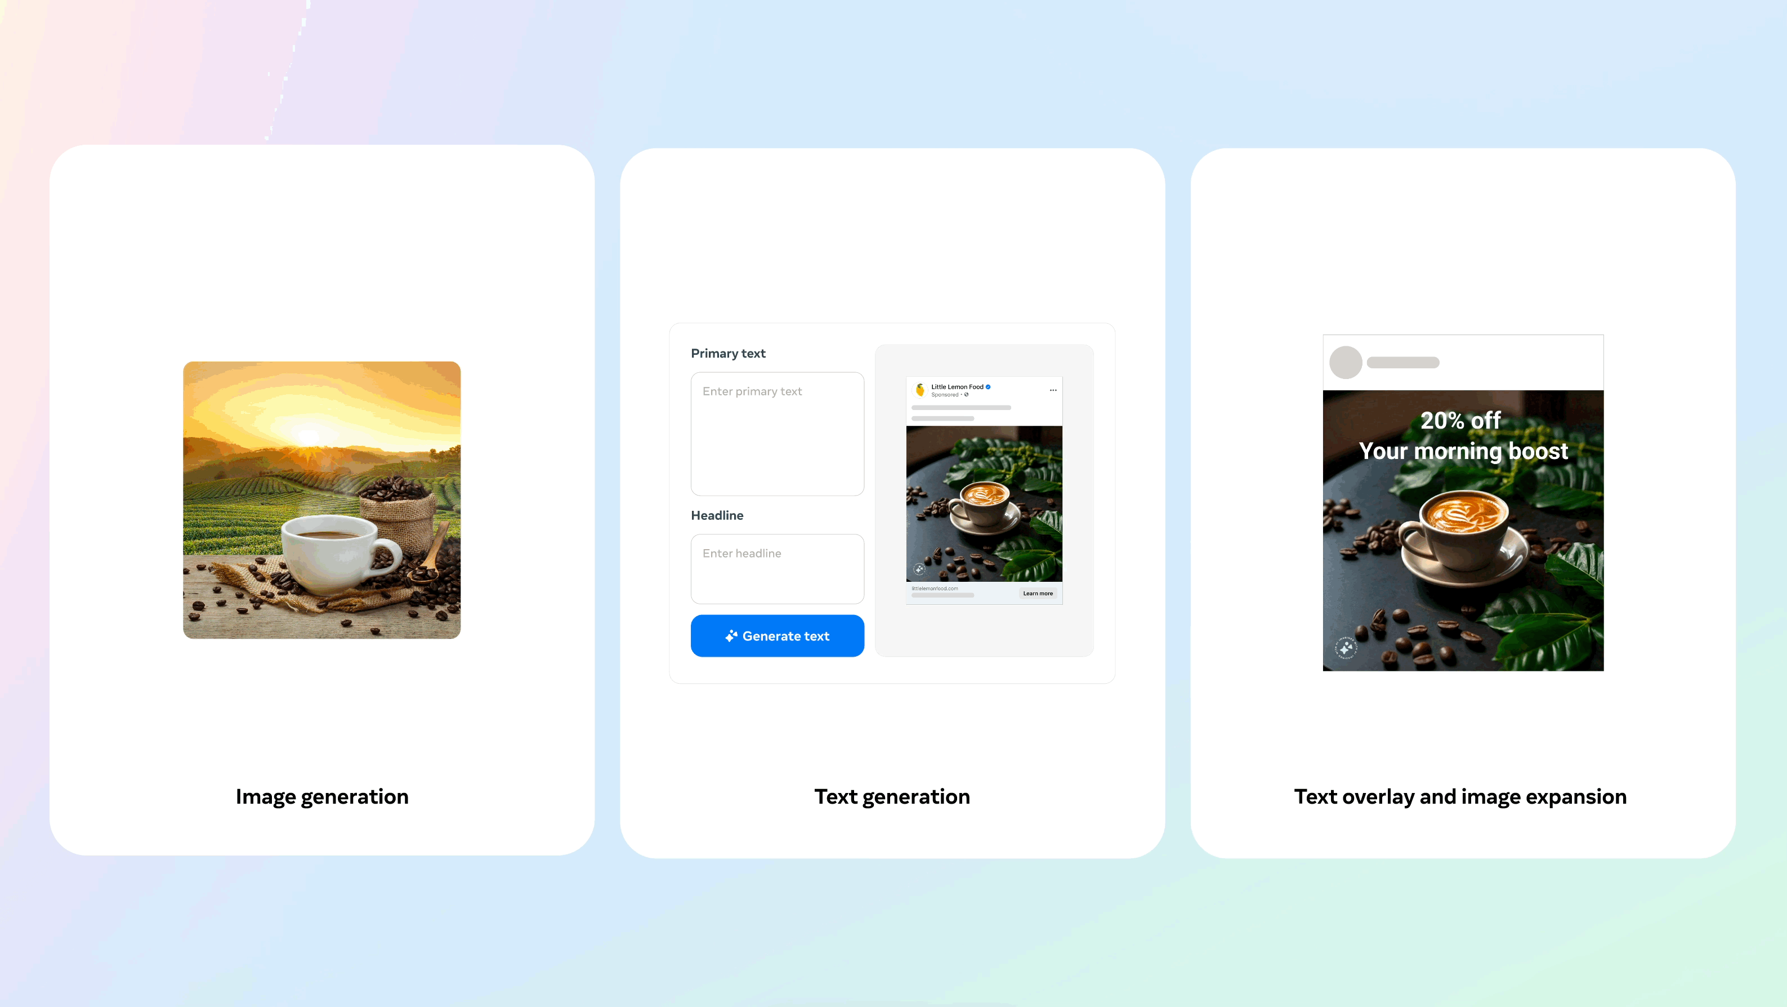
Task: Click the Enter headline input field
Action: click(777, 567)
